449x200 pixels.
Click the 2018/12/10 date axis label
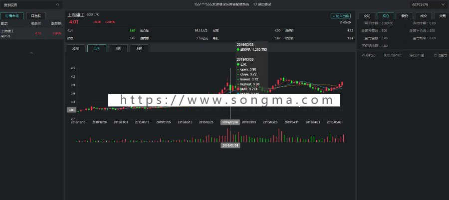tap(78, 122)
